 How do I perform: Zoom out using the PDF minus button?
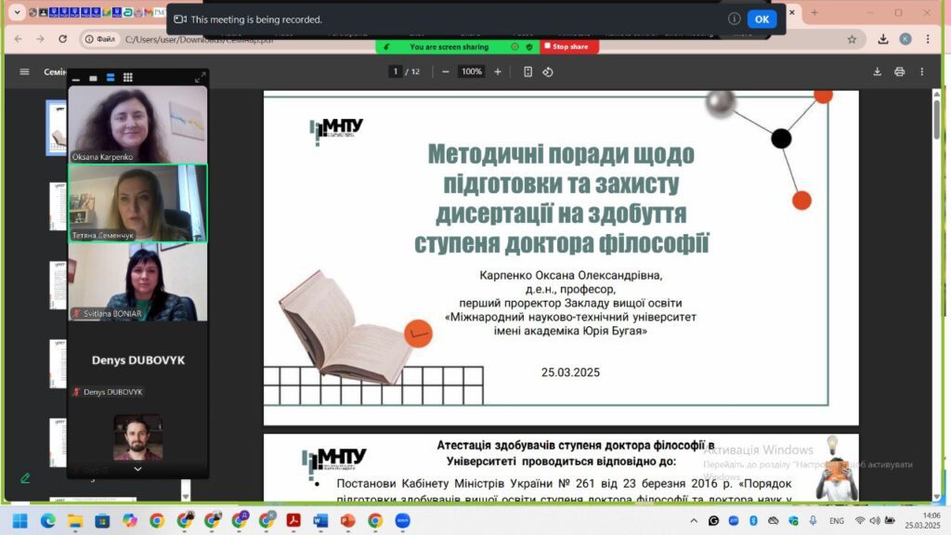click(446, 72)
